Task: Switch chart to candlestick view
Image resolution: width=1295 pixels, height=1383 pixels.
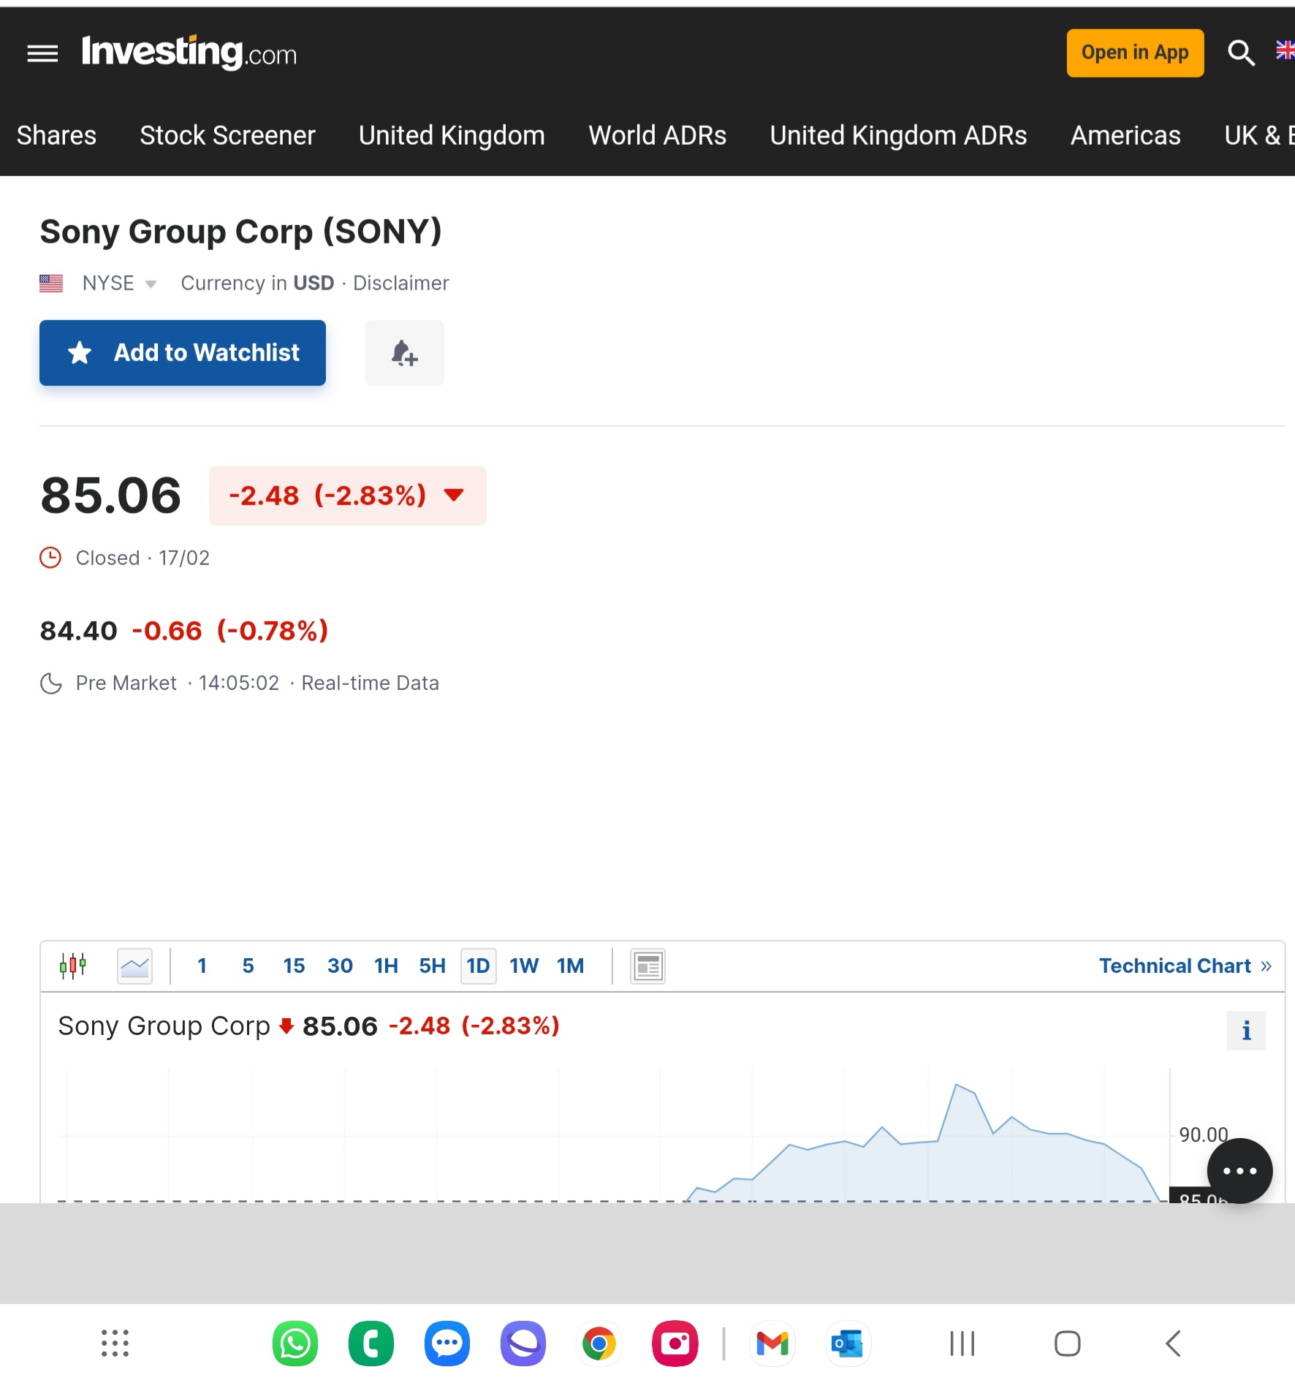Action: click(73, 966)
